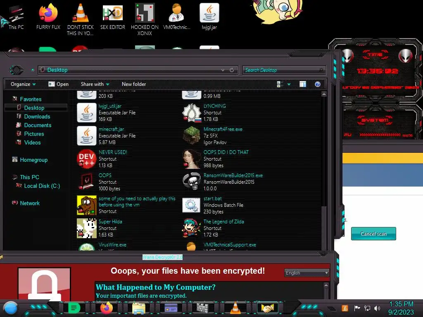The height and width of the screenshot is (317, 423).
Task: Select the RansomWareBuilder2015.exe skull icon
Action: 192,182
